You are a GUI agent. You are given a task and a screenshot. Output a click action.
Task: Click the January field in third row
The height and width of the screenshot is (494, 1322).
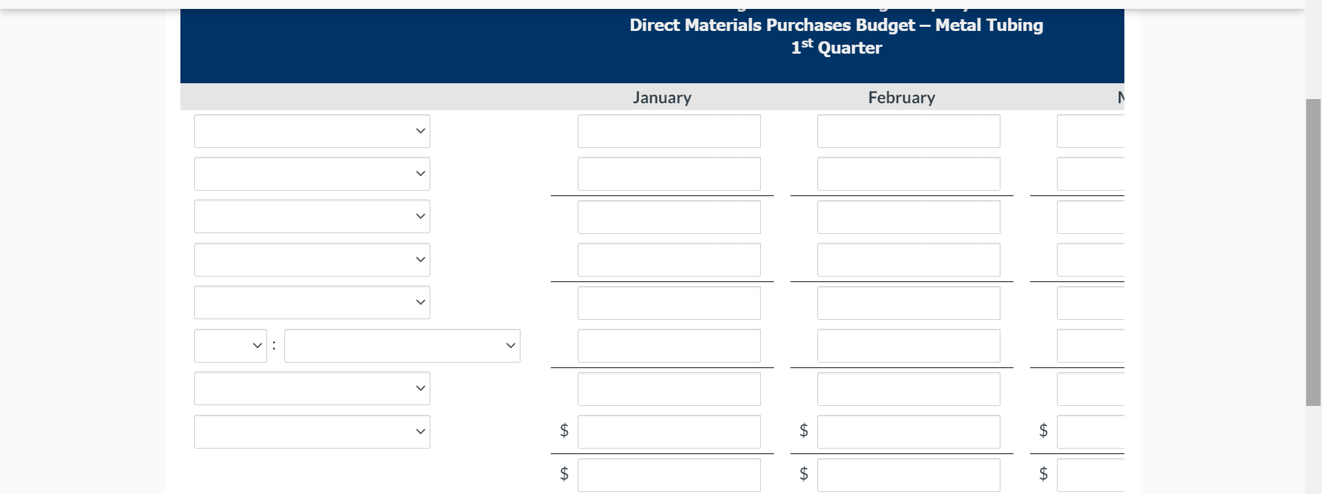(x=669, y=217)
